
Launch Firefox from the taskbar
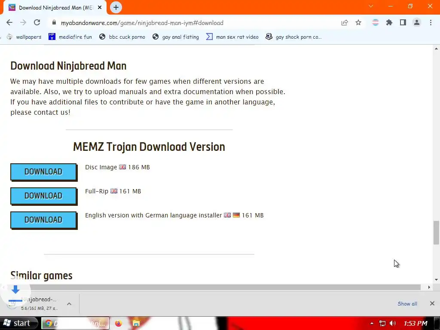(119, 324)
